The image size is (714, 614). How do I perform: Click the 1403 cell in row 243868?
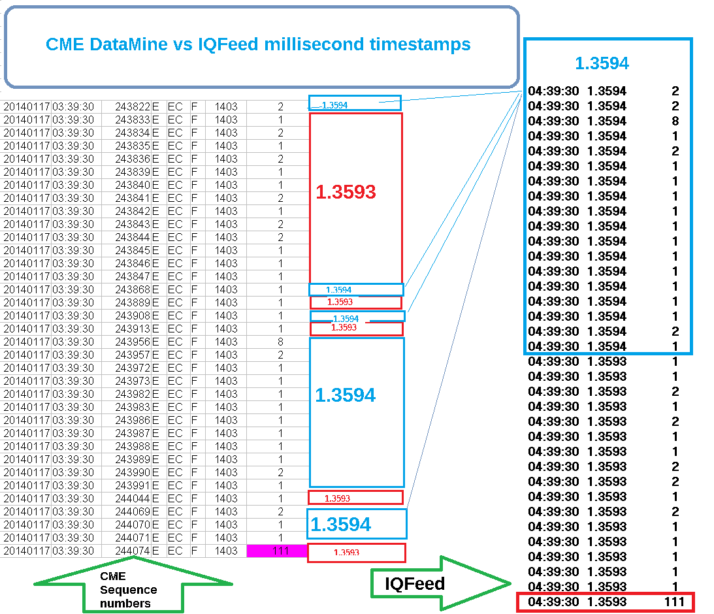226,289
